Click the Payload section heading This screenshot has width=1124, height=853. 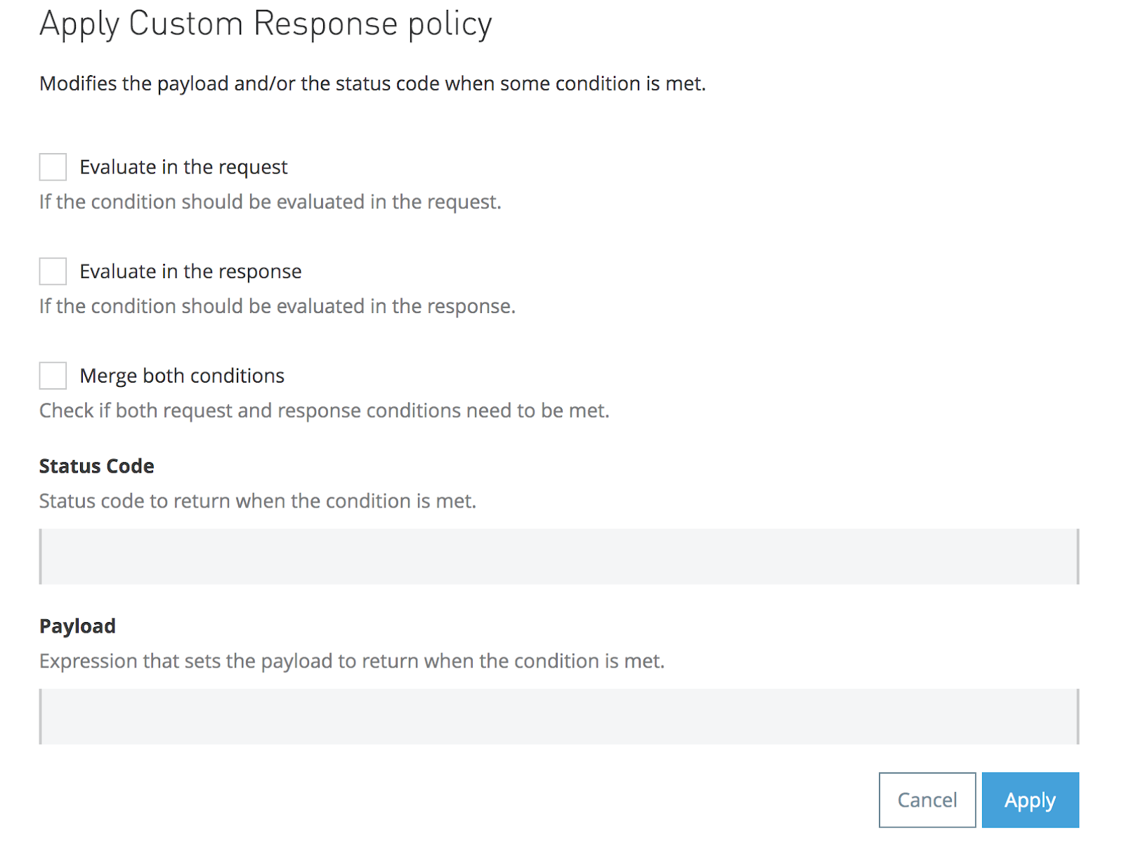pyautogui.click(x=77, y=626)
